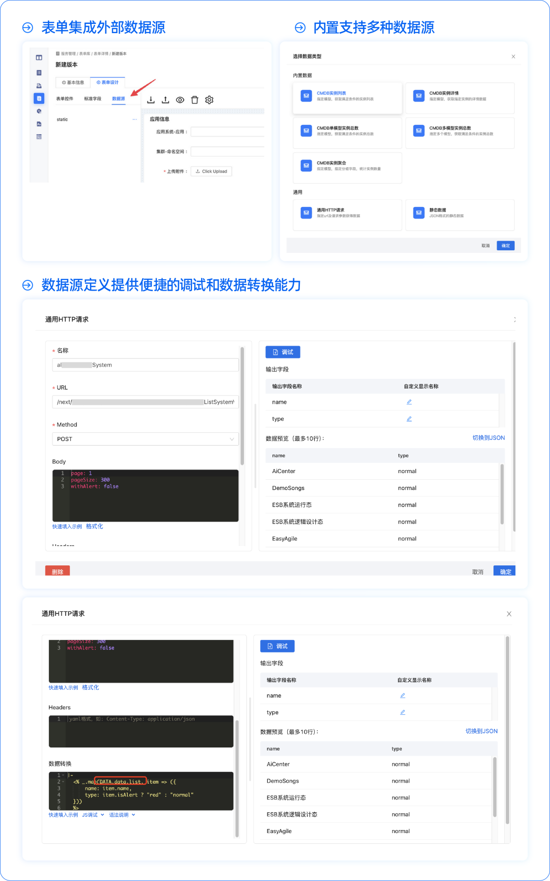
Task: Click the Headers code editor
Action: coord(141,731)
